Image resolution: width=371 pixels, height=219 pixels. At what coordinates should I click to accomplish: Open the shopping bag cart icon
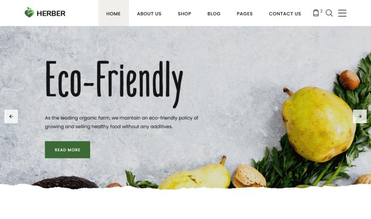316,13
